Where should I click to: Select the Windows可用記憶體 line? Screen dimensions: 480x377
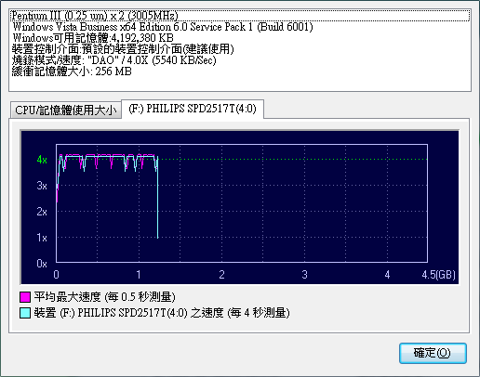(93, 38)
